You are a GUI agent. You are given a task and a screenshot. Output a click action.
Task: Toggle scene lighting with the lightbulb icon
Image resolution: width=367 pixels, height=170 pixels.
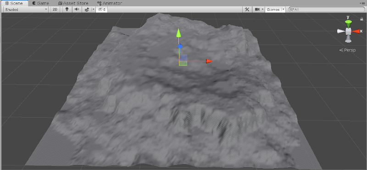click(x=67, y=9)
